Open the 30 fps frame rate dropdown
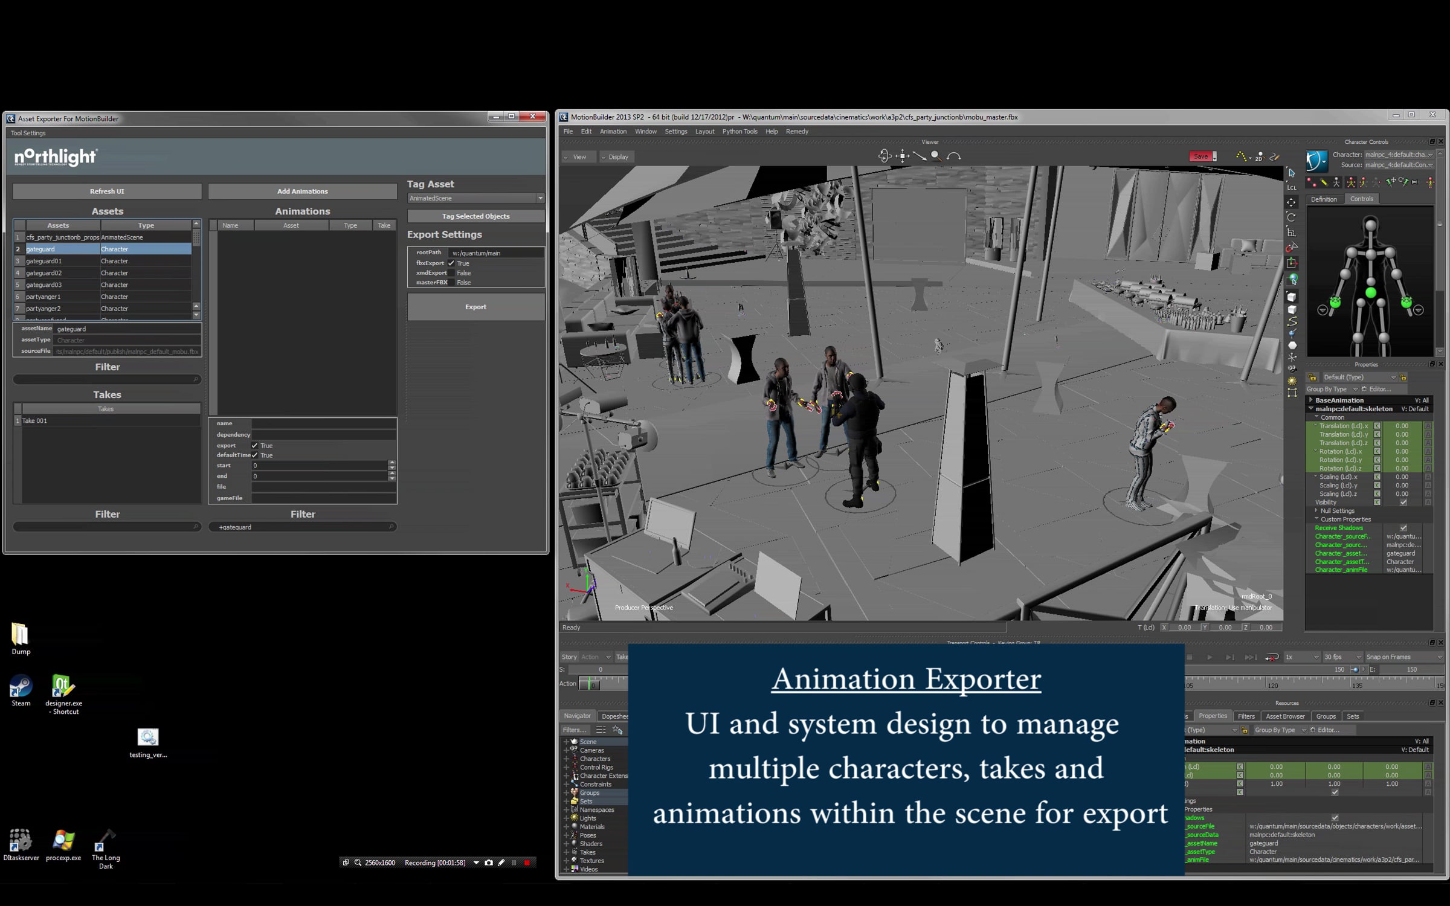The width and height of the screenshot is (1450, 906). click(1342, 657)
